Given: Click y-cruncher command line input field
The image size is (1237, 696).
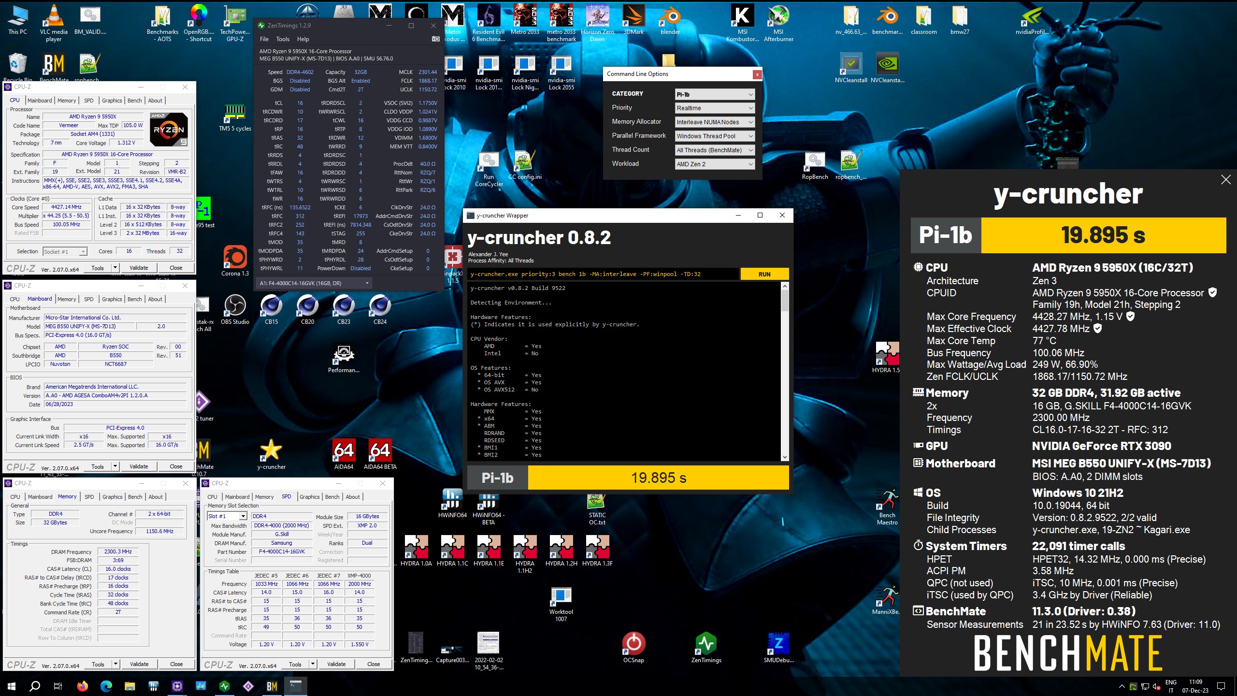Looking at the screenshot, I should (x=603, y=274).
